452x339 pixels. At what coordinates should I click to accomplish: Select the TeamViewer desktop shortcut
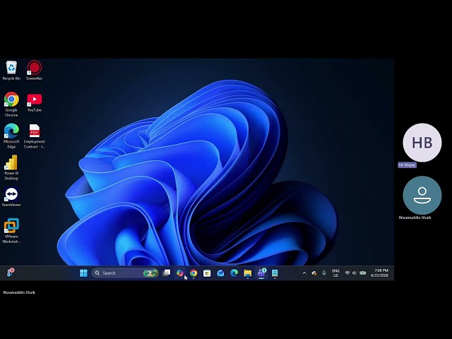pos(11,197)
